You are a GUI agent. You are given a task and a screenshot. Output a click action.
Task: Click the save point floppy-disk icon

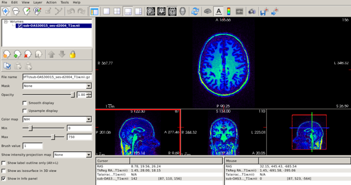click(264, 11)
